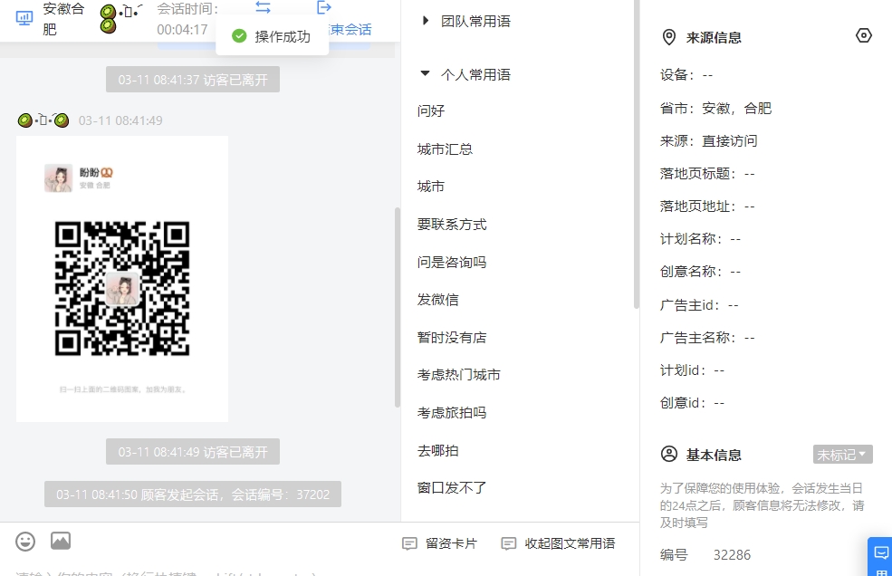Click the 广告主名称 field
The image size is (892, 576).
pos(707,338)
